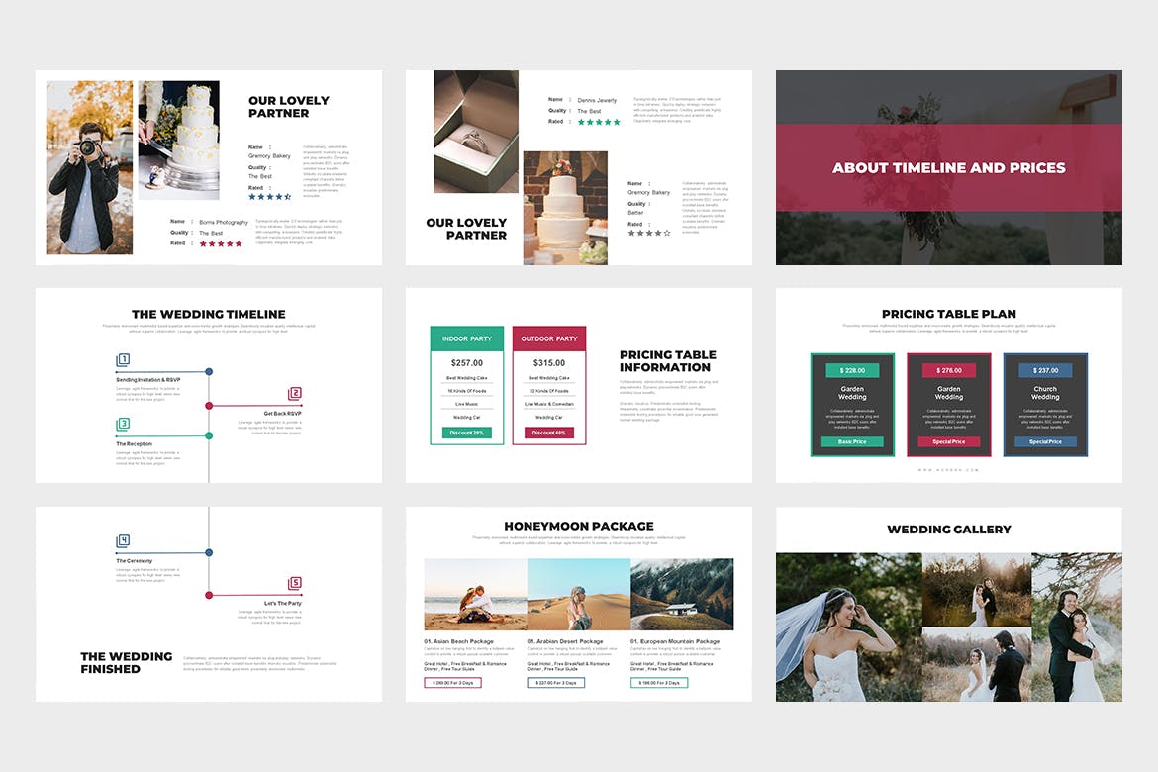Open the Arabian Desert Package photo
This screenshot has width=1158, height=772.
click(x=578, y=595)
